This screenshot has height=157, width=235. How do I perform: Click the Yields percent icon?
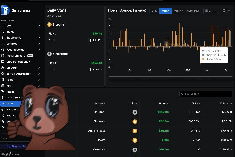[3, 32]
